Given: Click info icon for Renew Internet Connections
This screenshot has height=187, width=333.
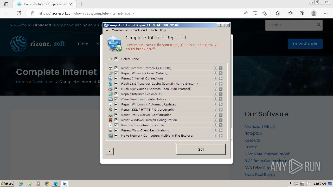Looking at the screenshot, I should (215, 78).
